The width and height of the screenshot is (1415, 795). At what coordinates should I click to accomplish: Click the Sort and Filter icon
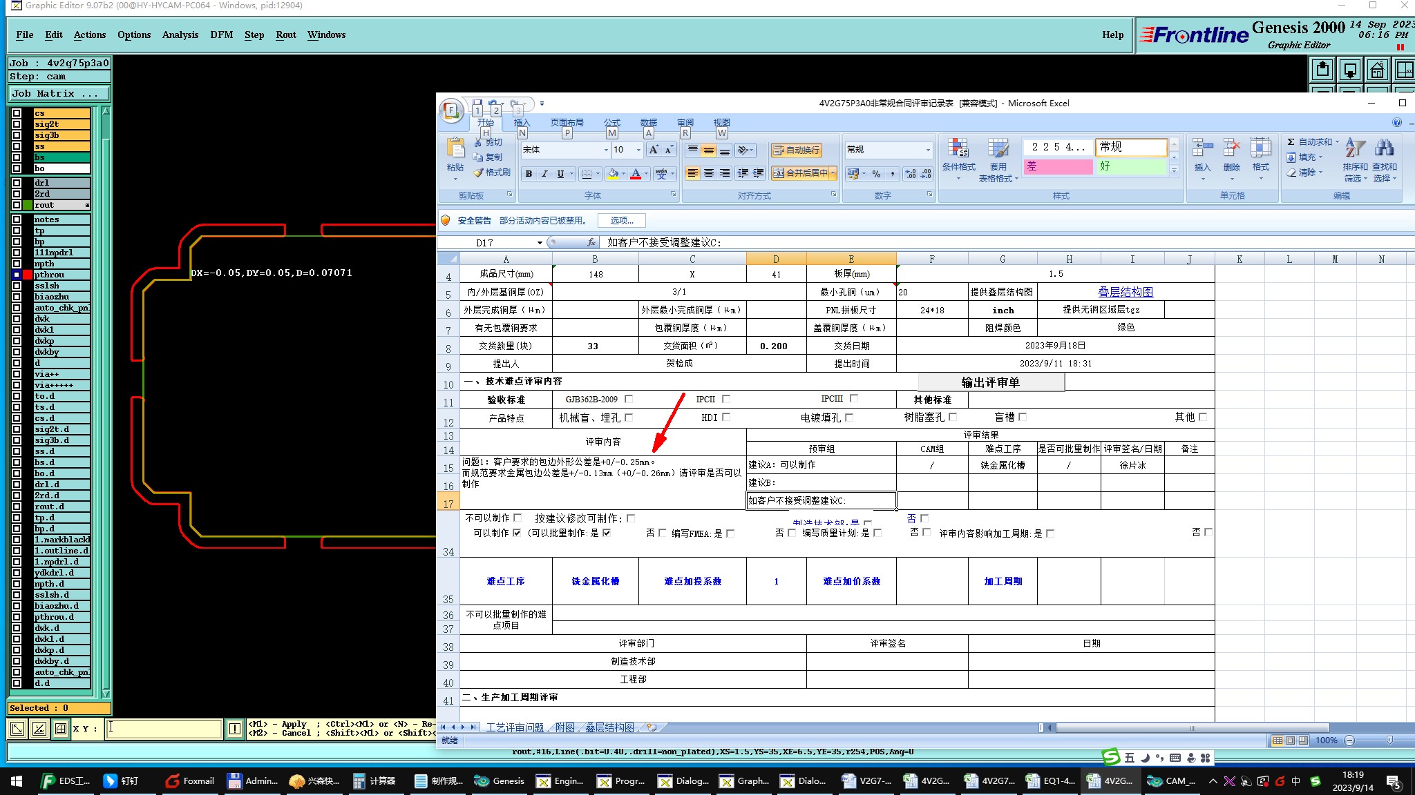tap(1355, 148)
